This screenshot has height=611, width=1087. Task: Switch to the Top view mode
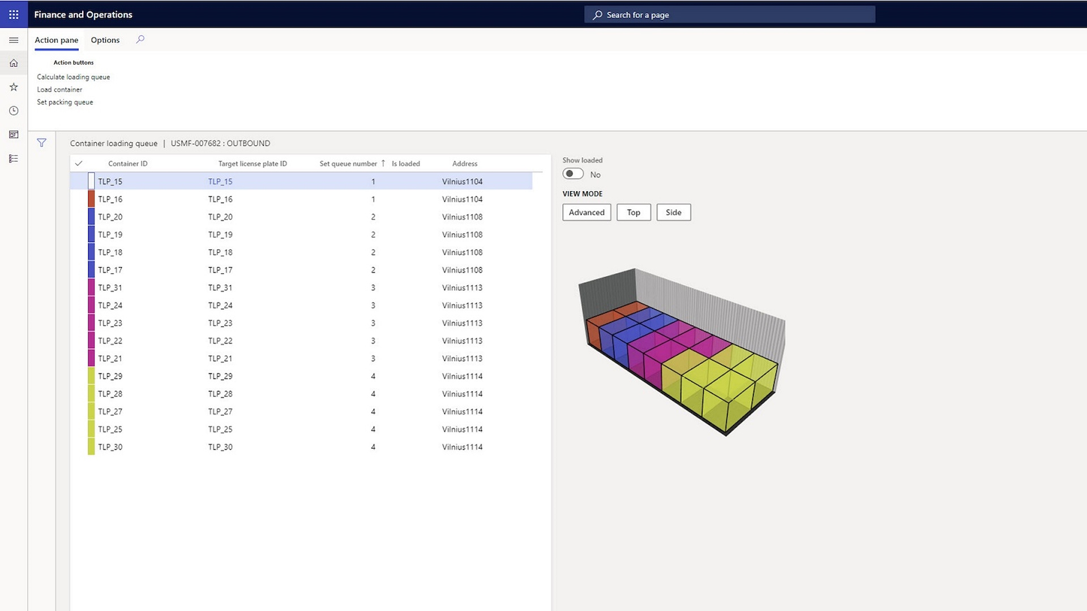pyautogui.click(x=633, y=213)
